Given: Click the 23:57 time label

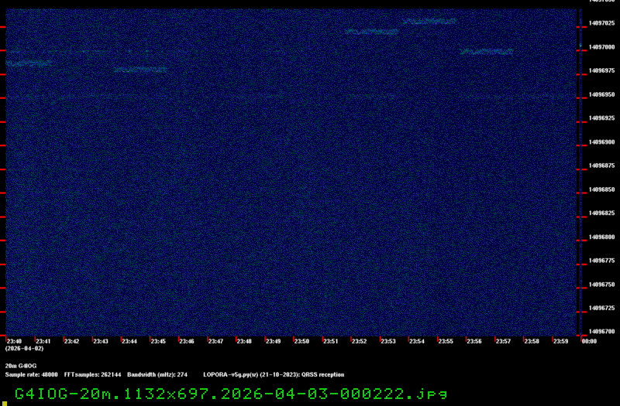Looking at the screenshot, I should tap(503, 341).
